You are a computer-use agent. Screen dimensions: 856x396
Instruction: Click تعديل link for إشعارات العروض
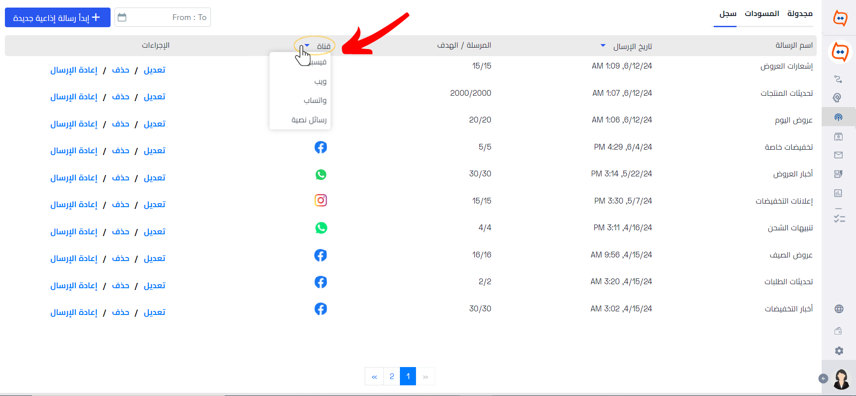(155, 70)
